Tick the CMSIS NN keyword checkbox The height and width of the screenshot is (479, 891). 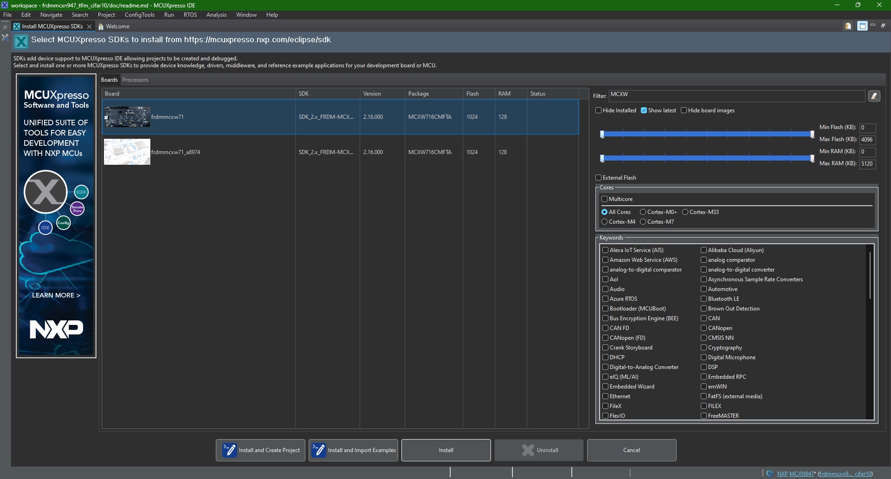(x=704, y=338)
